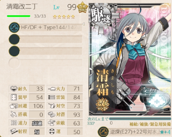Click the small triangle arrow beside the first equipment row

83,24
